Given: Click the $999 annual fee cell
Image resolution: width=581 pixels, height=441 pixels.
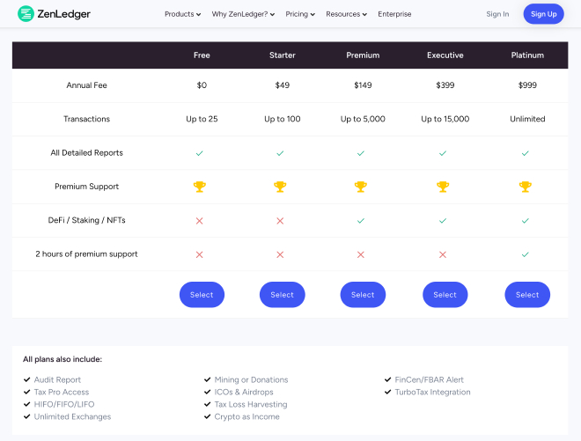Looking at the screenshot, I should click(x=527, y=85).
